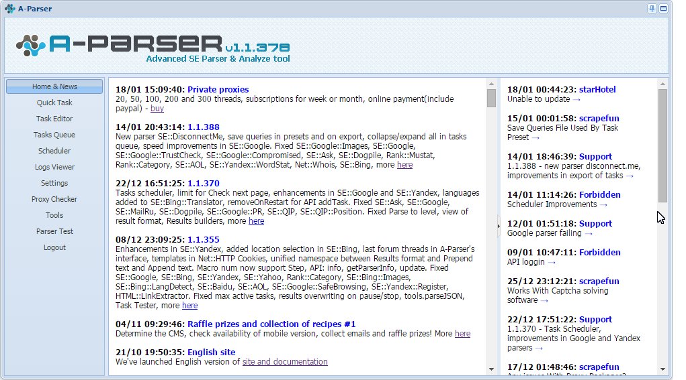Open the 1.1.355 release news title
Screen dimensions: 686x380
pos(204,239)
